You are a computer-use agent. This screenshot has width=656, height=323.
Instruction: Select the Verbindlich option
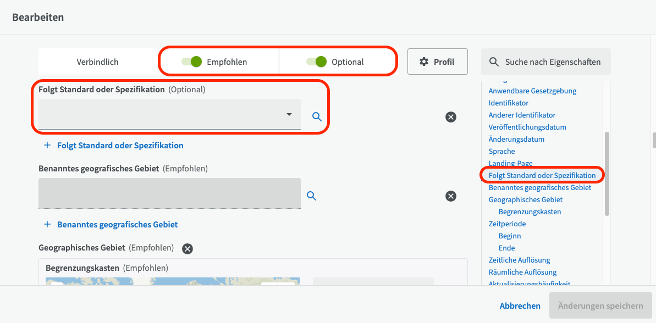97,62
